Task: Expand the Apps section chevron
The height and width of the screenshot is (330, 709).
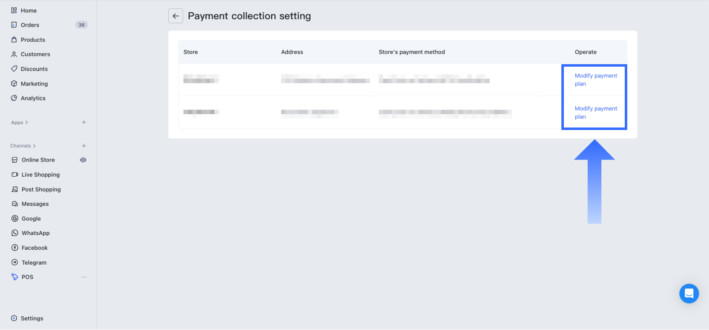Action: 27,122
